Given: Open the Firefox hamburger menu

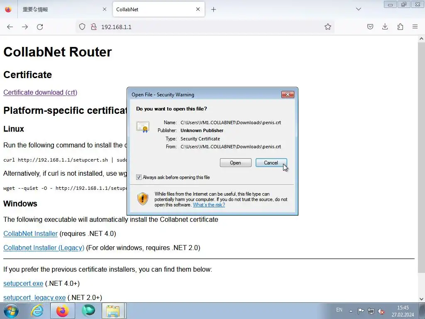Looking at the screenshot, I should (x=415, y=27).
